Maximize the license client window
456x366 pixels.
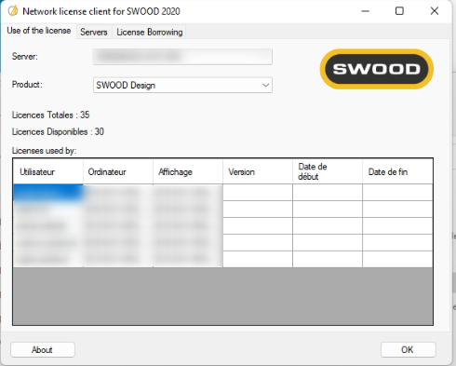pyautogui.click(x=399, y=11)
